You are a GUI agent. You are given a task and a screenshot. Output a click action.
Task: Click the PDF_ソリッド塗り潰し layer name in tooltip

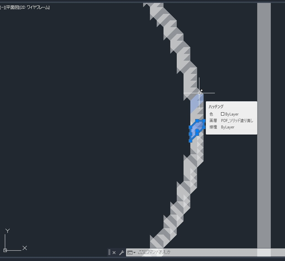(237, 121)
